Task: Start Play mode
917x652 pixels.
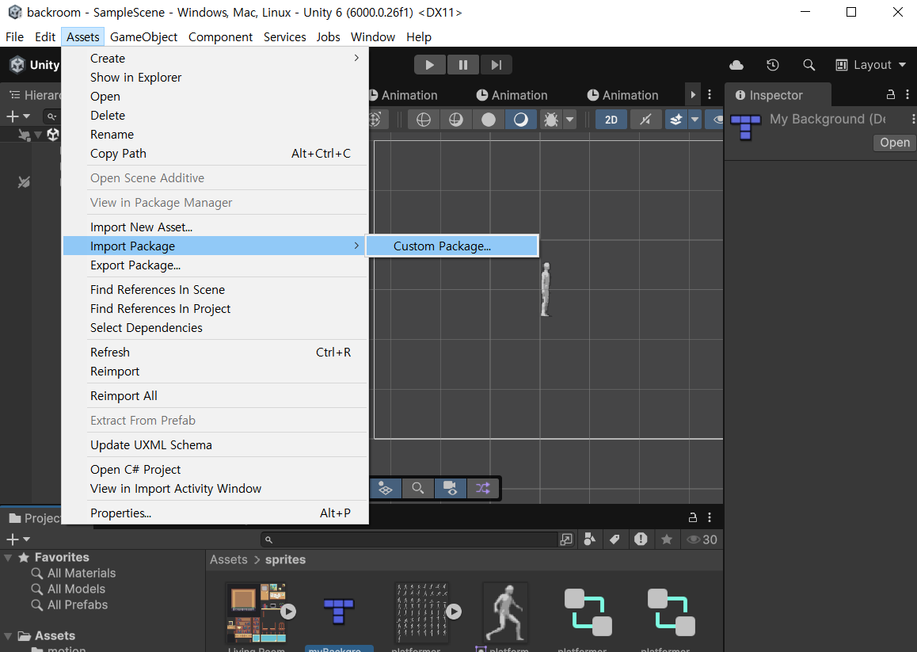Action: pyautogui.click(x=430, y=65)
